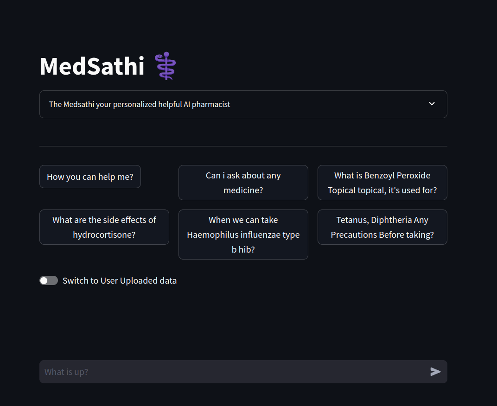Click the white knob of the toggle switch
The image size is (497, 406).
coord(44,280)
